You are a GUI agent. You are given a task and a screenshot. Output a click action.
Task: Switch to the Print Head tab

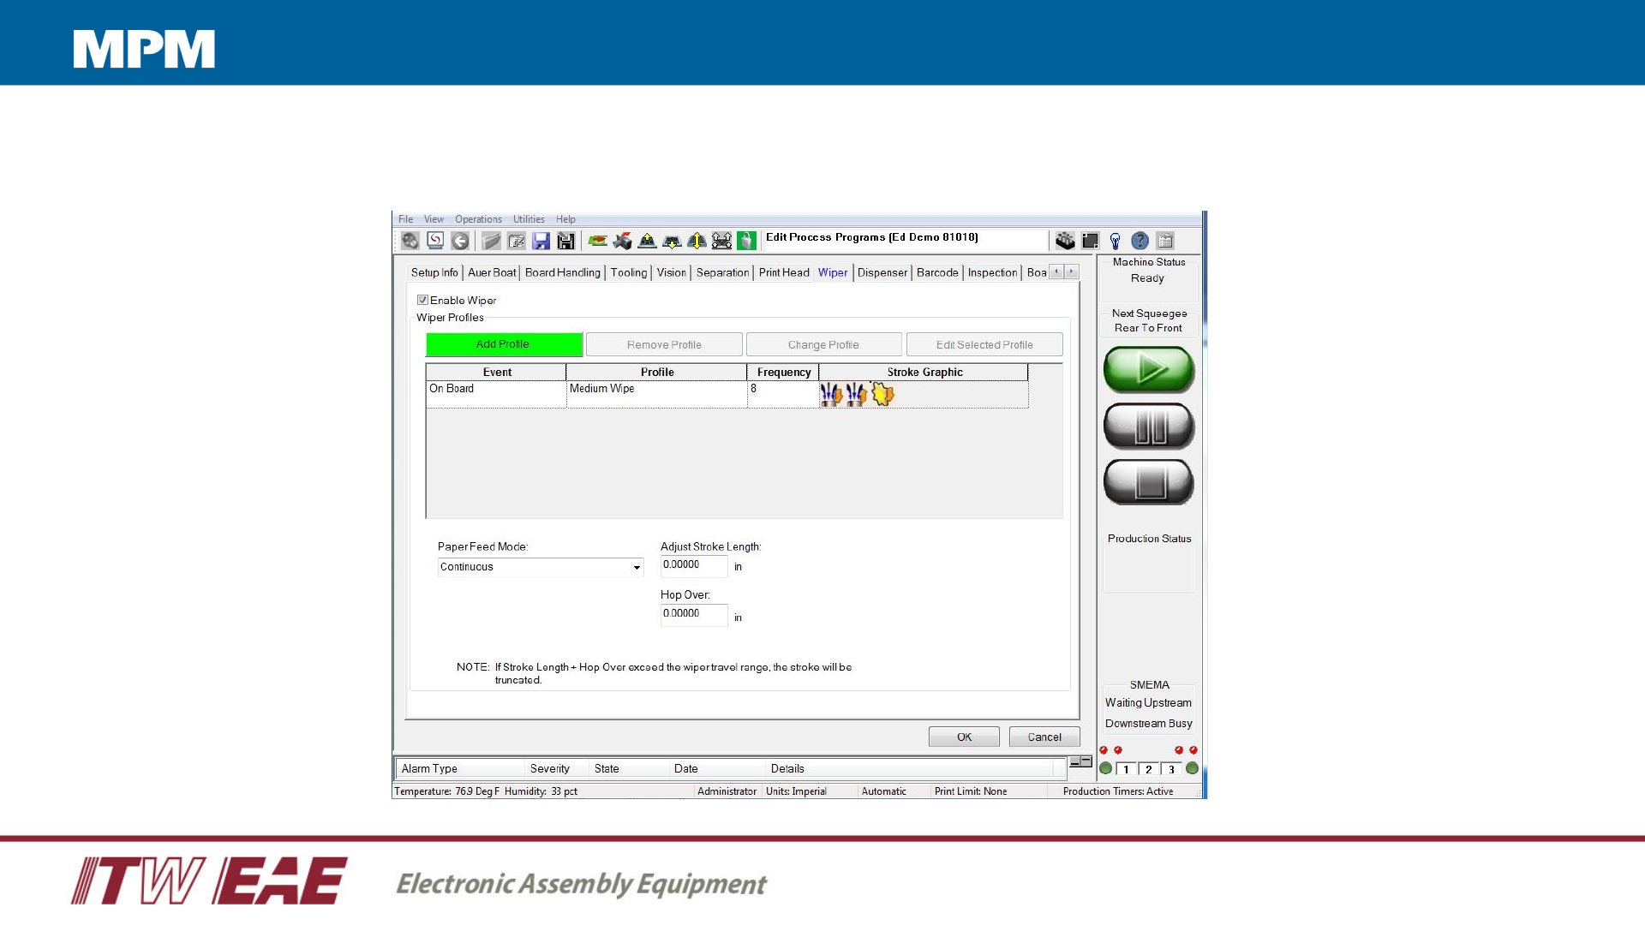click(x=783, y=272)
